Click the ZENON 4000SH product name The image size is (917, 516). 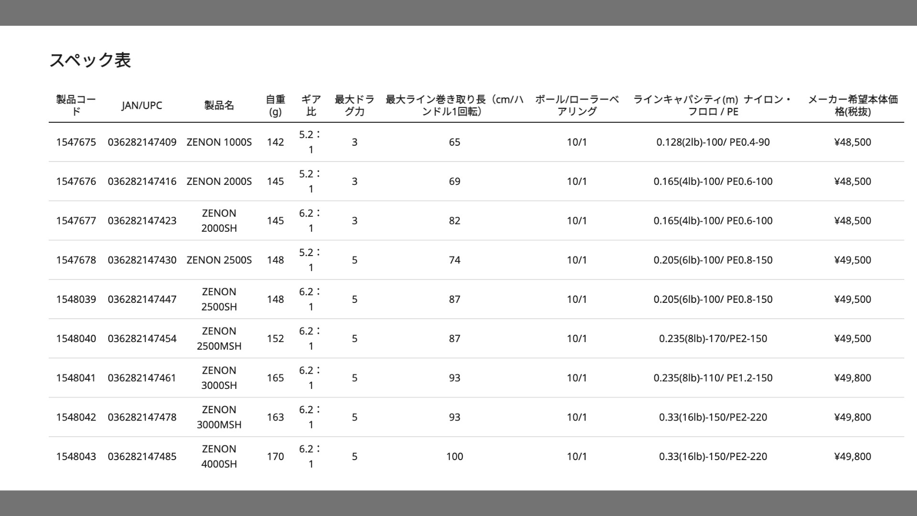pyautogui.click(x=219, y=456)
